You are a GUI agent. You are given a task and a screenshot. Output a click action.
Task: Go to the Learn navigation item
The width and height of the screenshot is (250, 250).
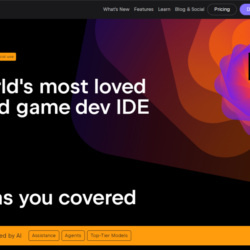click(x=164, y=10)
